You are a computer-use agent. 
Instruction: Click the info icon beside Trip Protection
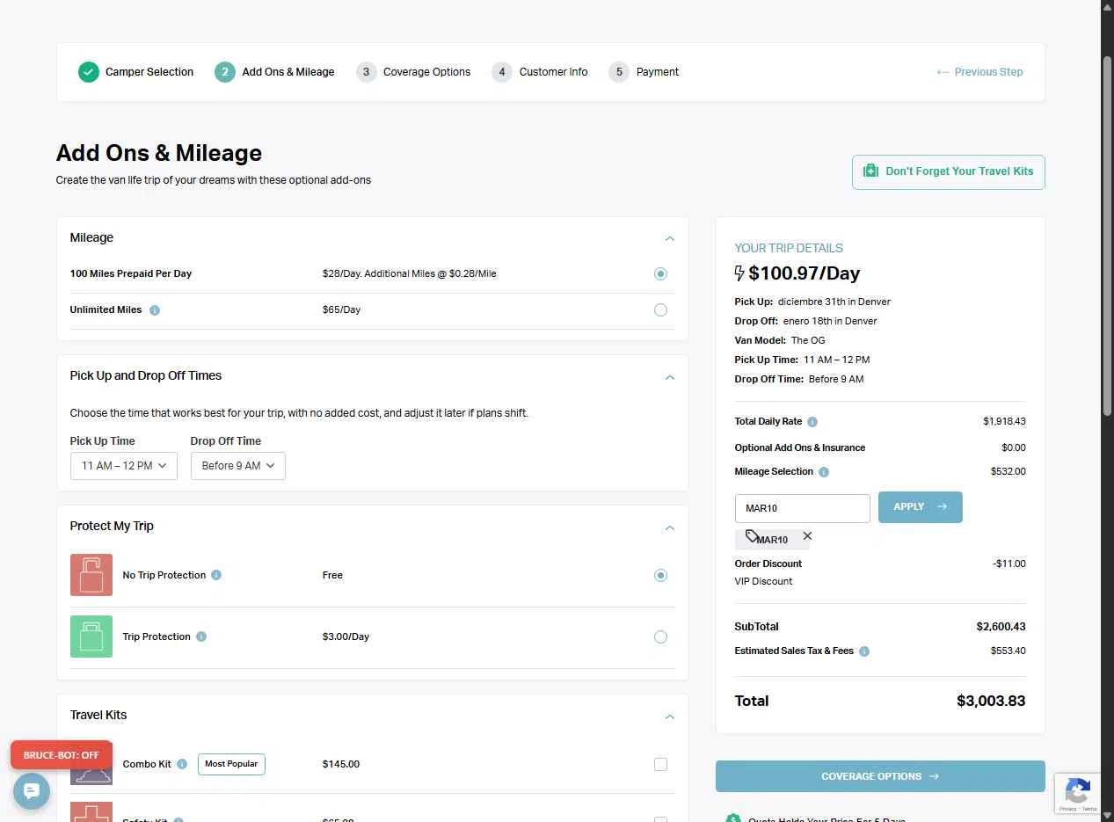(201, 637)
